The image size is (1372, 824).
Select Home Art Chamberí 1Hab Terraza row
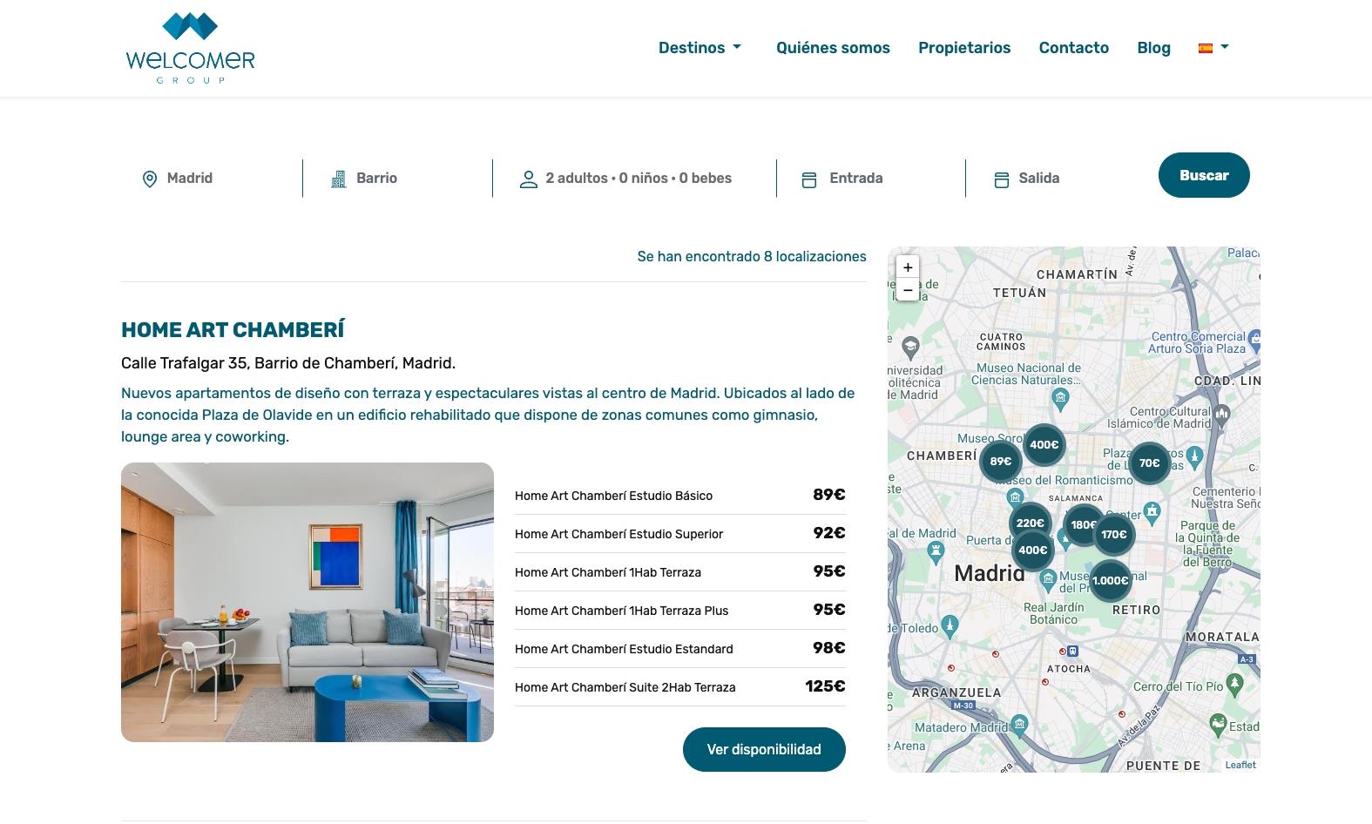click(680, 571)
